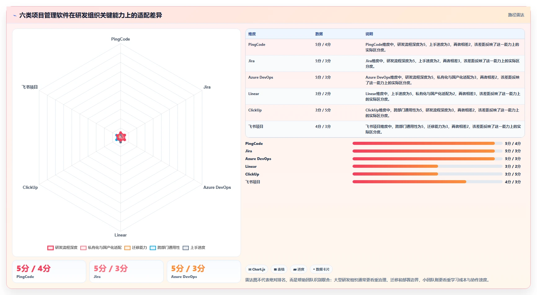Click the Linear description text in the table

pos(443,97)
